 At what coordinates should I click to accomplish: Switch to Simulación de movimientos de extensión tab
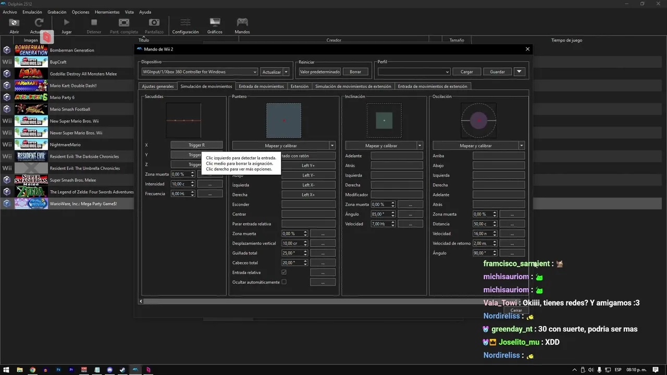coord(353,86)
